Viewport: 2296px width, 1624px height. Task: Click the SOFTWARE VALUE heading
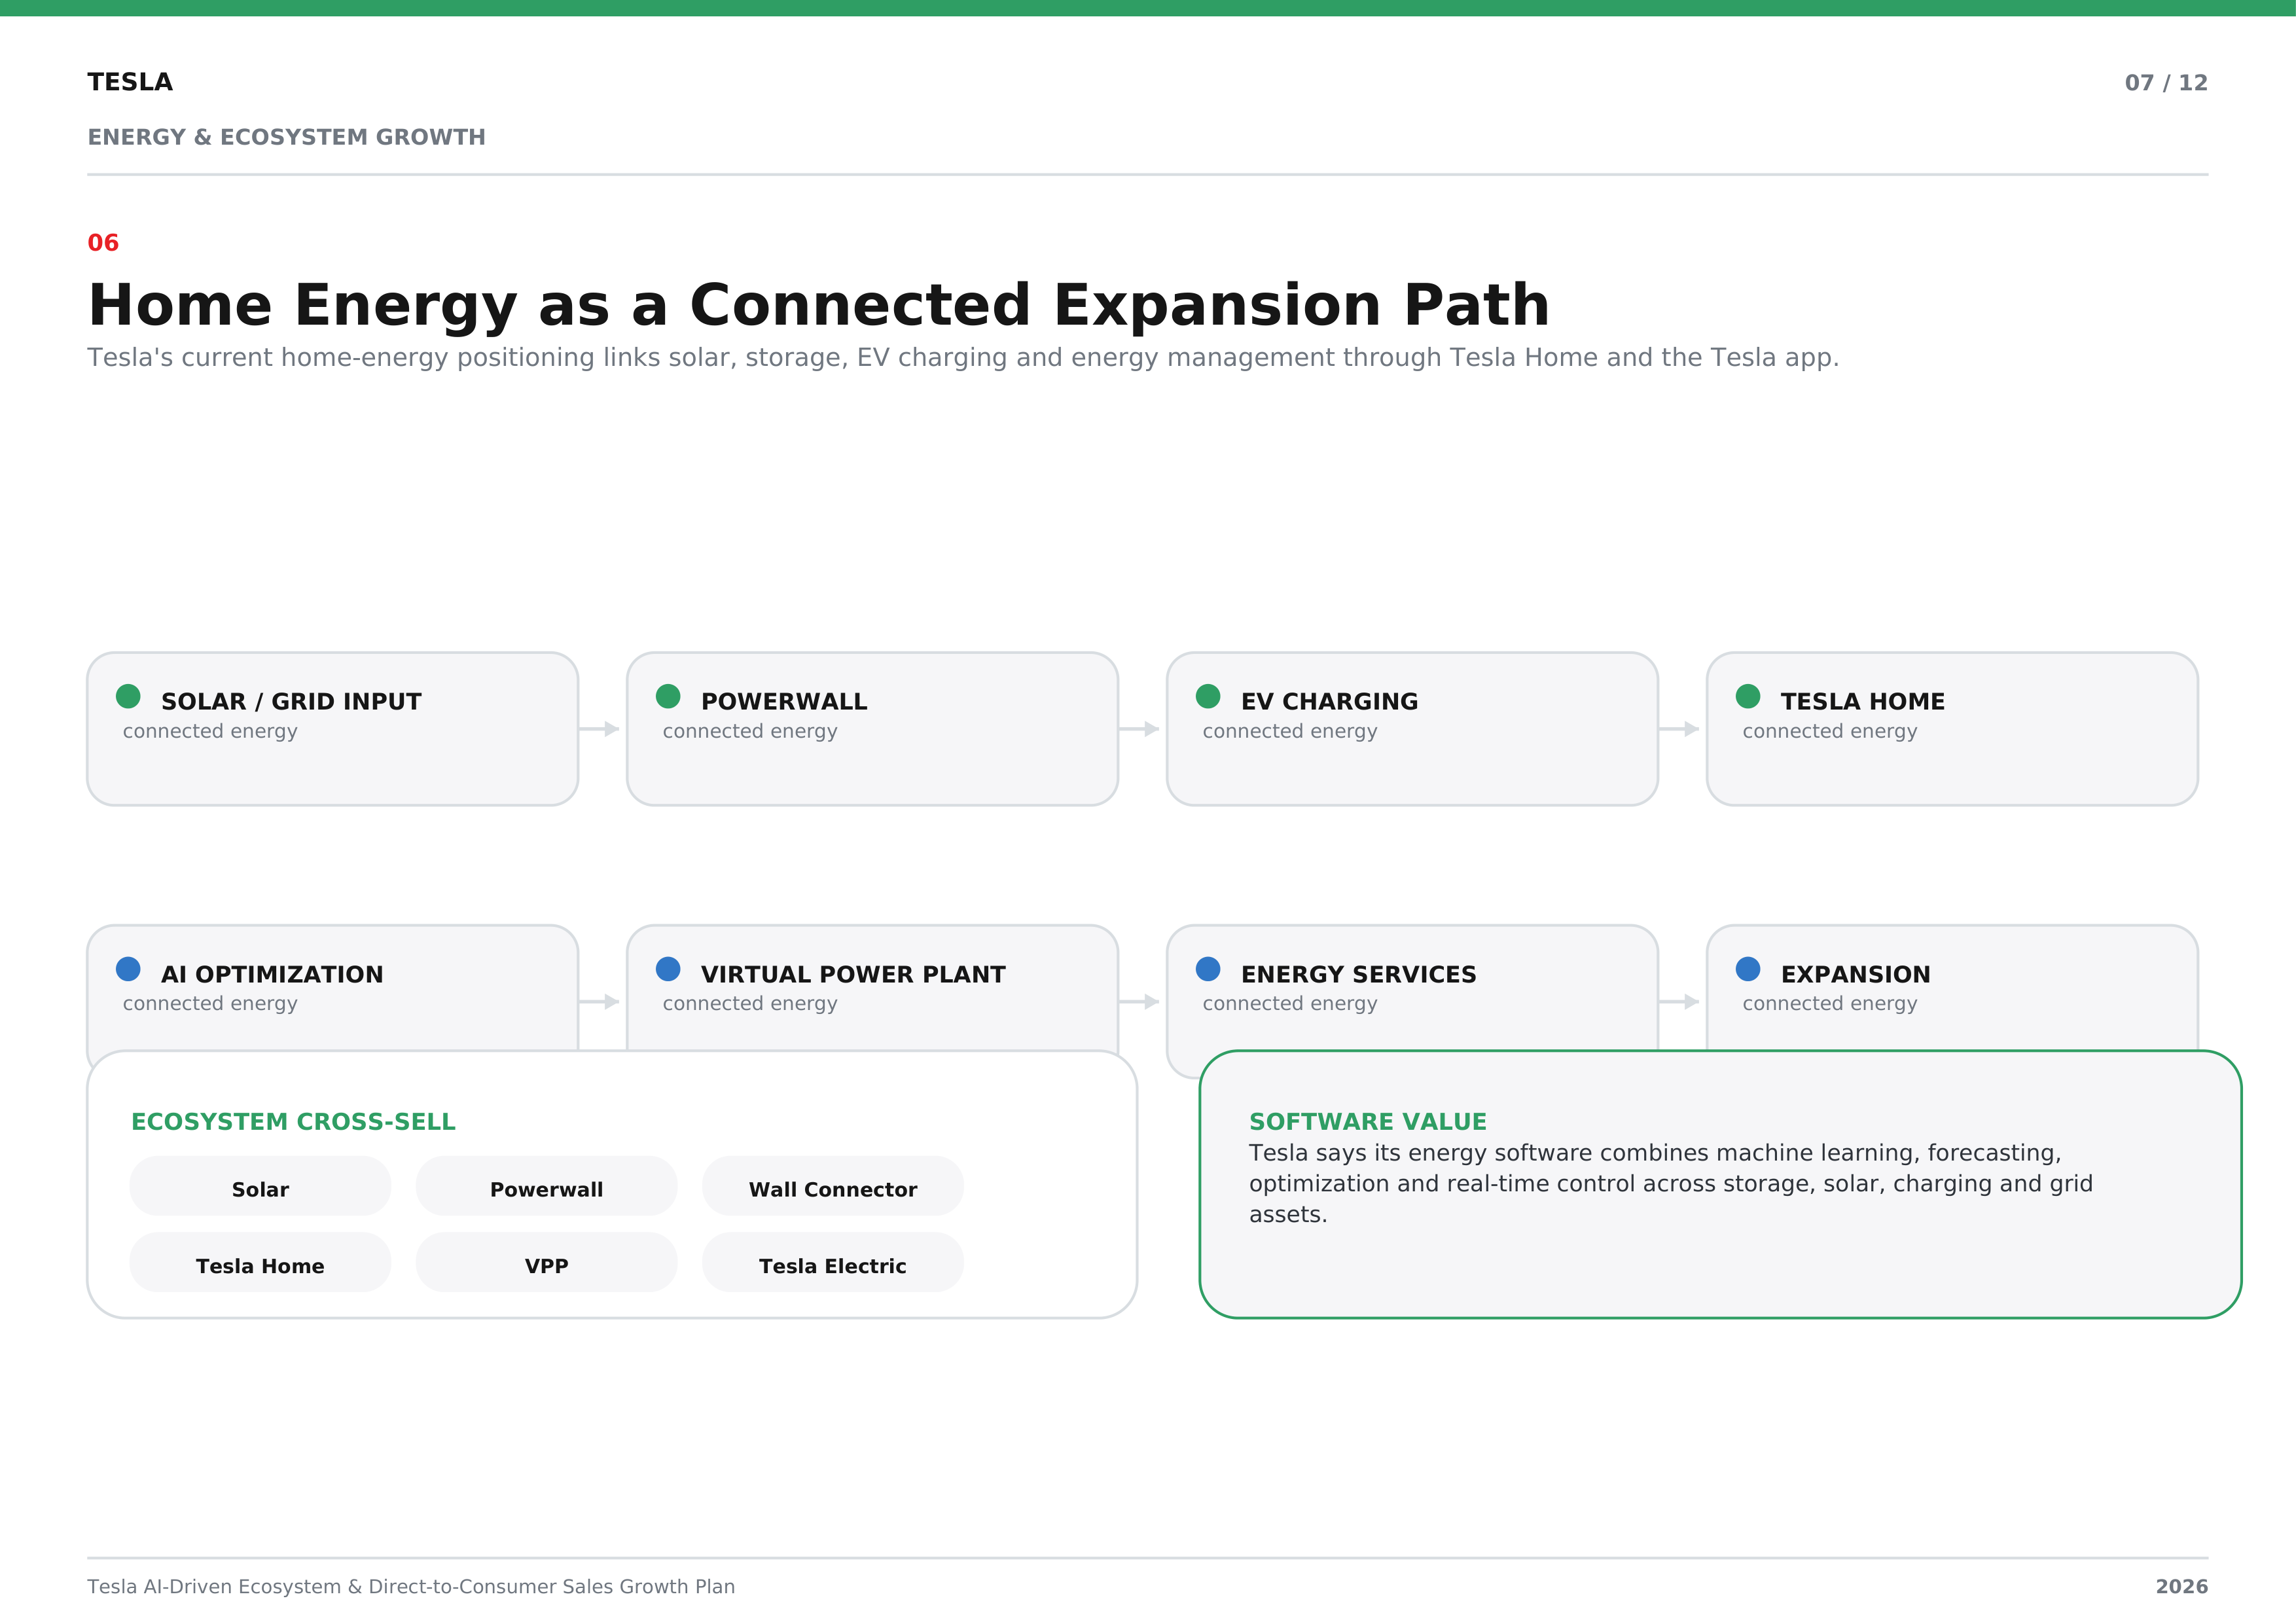1368,1122
